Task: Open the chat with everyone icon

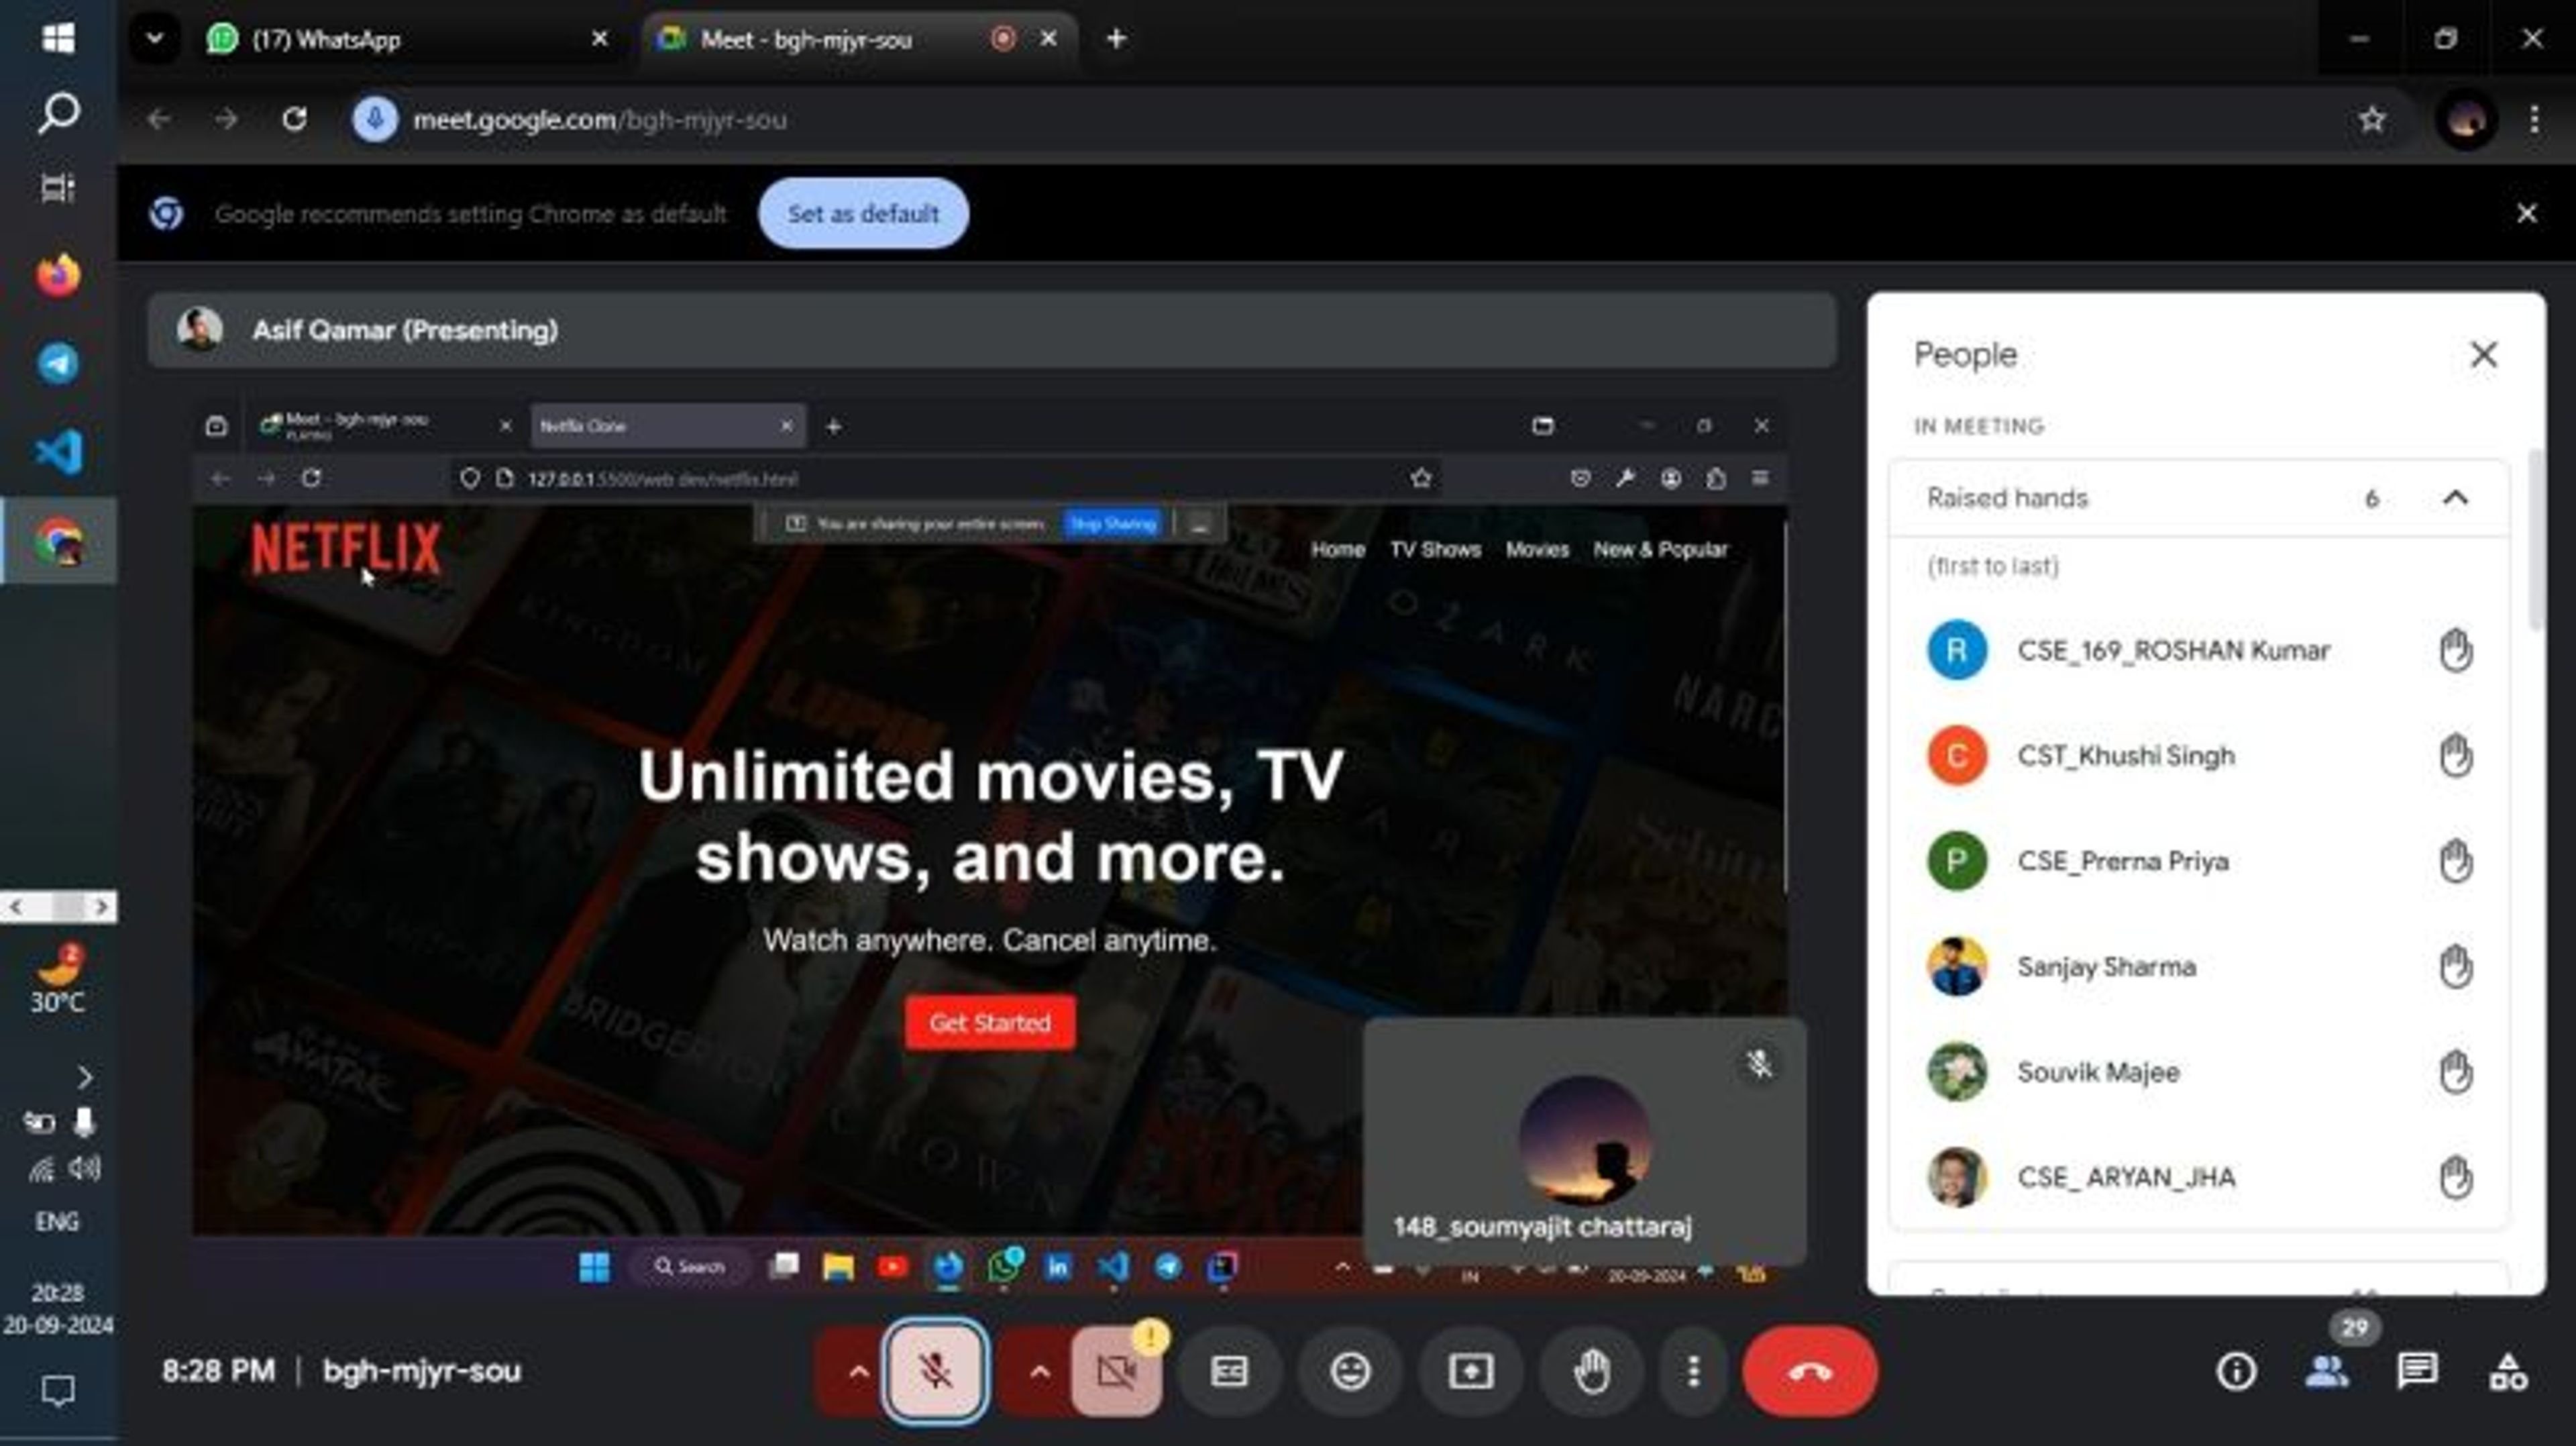Action: (x=2417, y=1371)
